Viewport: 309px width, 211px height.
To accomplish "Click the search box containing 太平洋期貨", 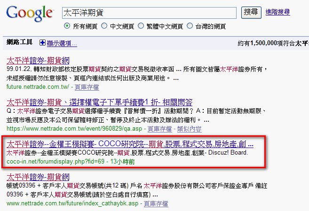I will coord(149,13).
